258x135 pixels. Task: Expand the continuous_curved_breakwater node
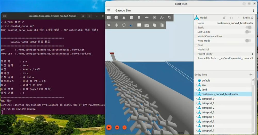click(x=196, y=94)
